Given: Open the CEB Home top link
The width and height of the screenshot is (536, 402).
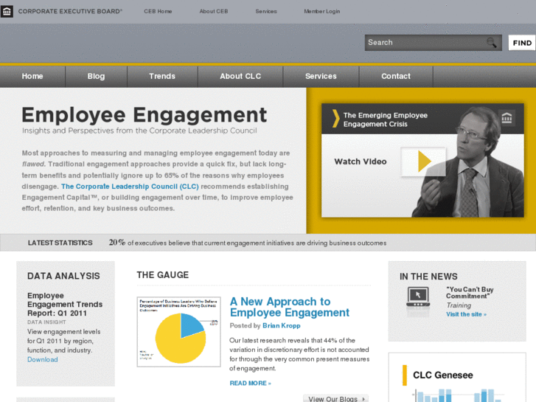Looking at the screenshot, I should (158, 11).
